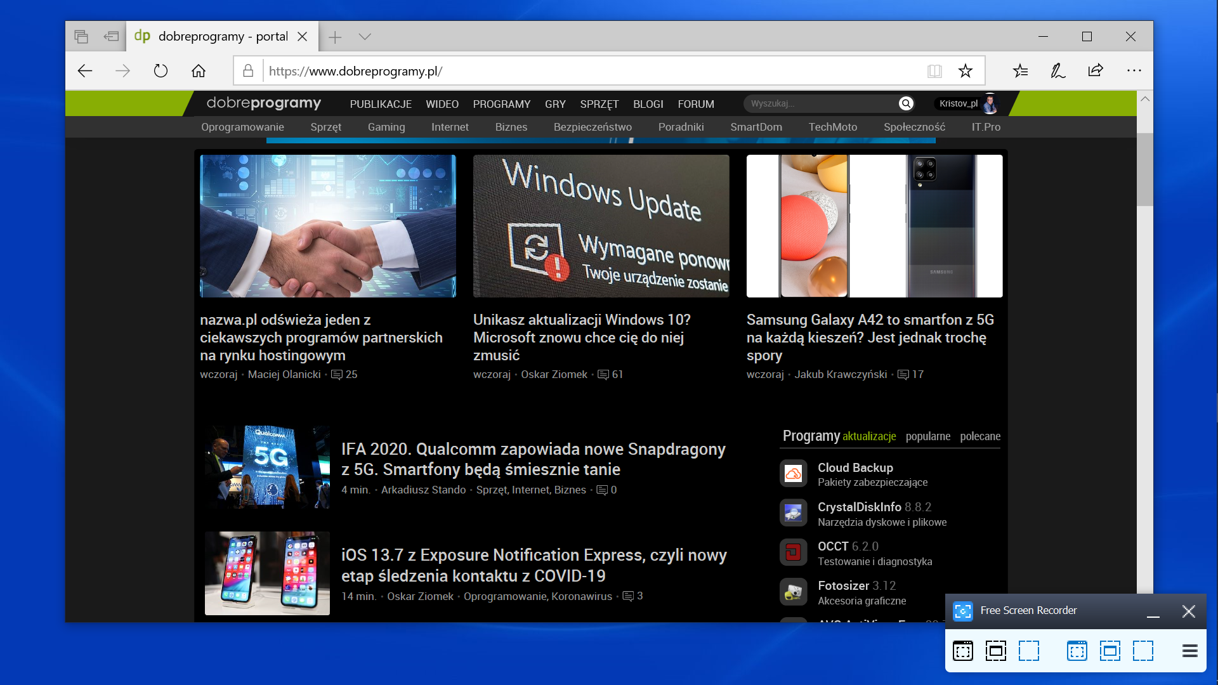Screen dimensions: 1218x685
Task: Open the Bezpieczeństwo category link
Action: click(592, 127)
